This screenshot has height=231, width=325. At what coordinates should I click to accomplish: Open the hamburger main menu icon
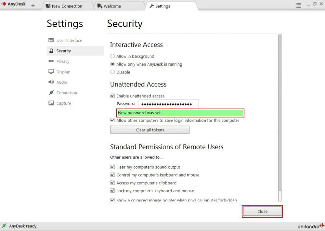pos(298,6)
